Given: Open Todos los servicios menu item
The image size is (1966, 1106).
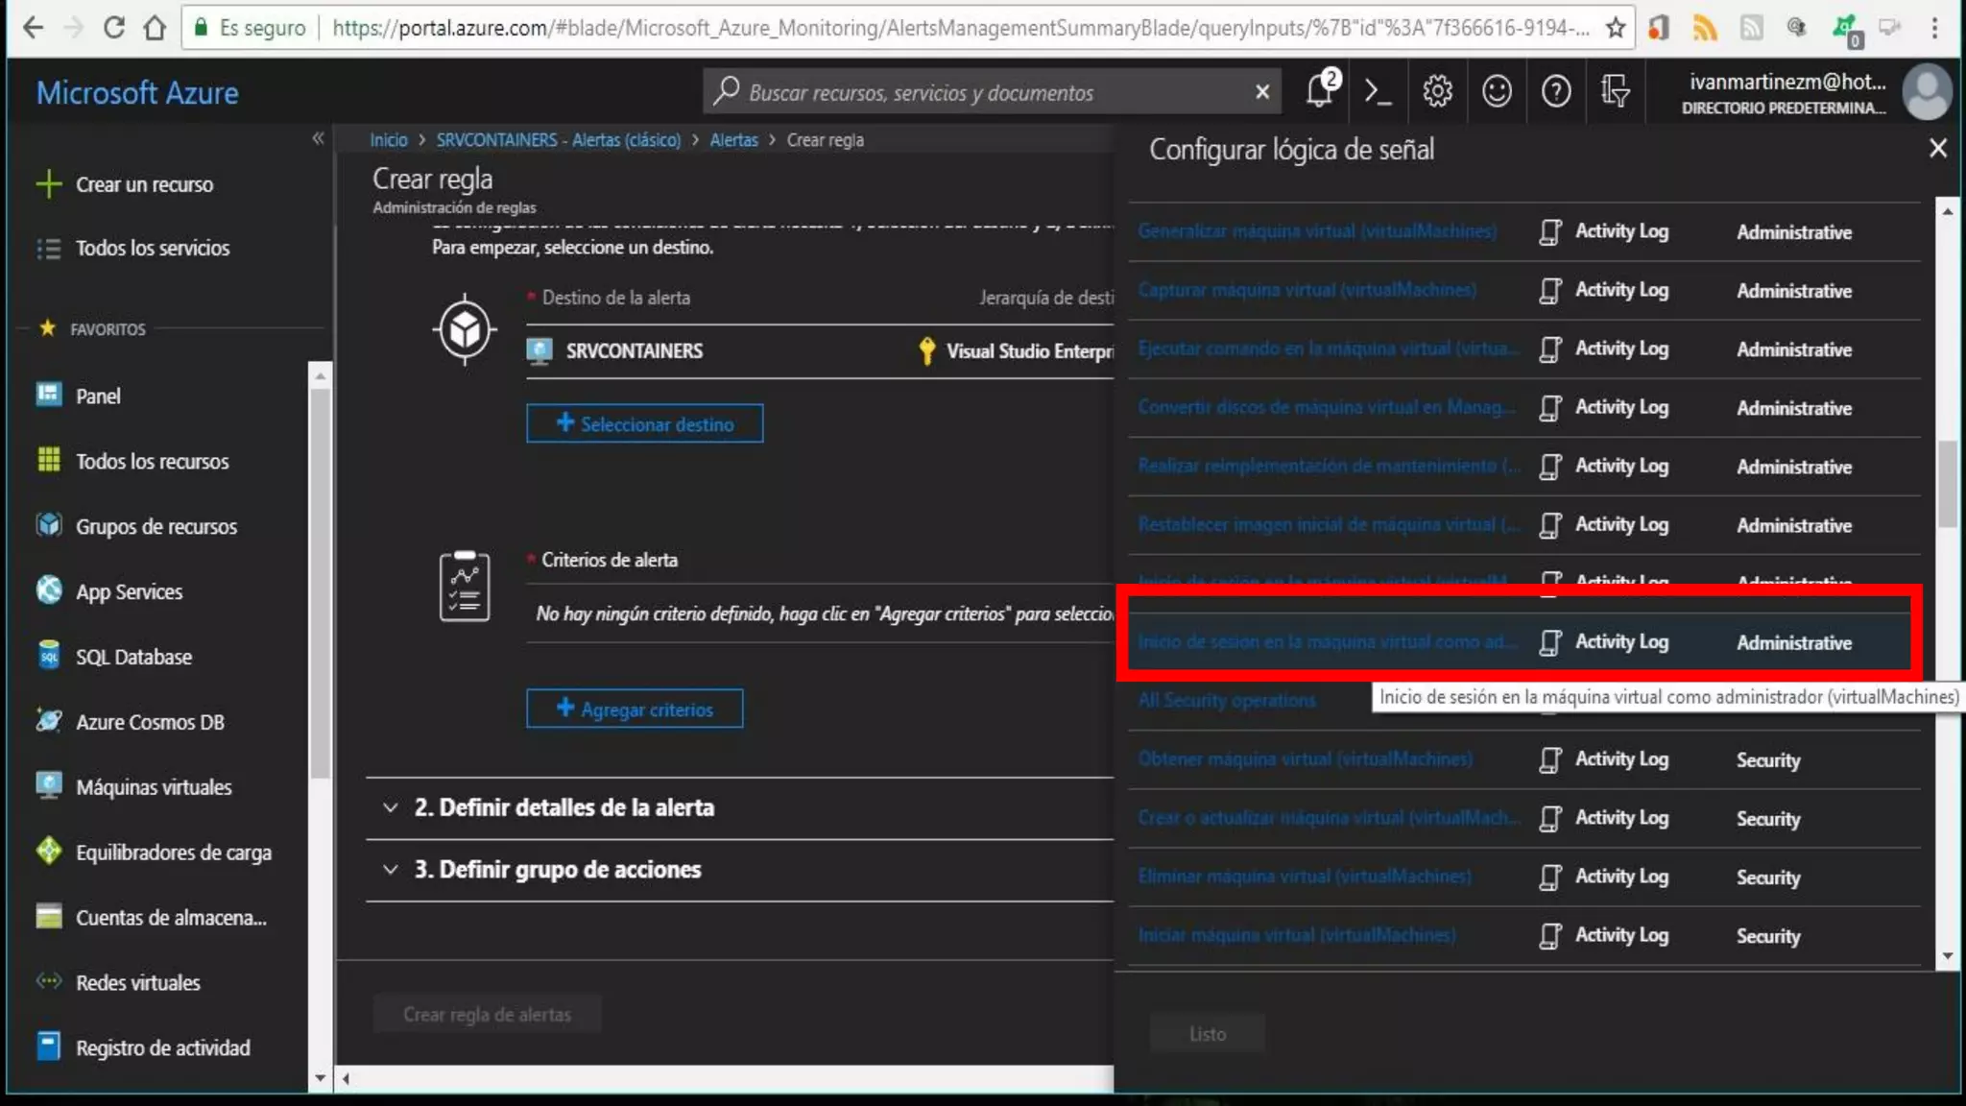Looking at the screenshot, I should click(153, 248).
